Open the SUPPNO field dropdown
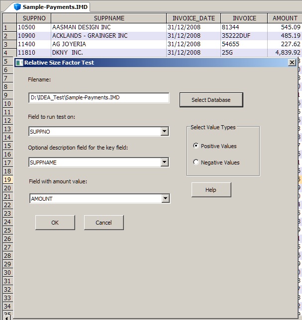The width and height of the screenshot is (302, 320). (x=165, y=132)
